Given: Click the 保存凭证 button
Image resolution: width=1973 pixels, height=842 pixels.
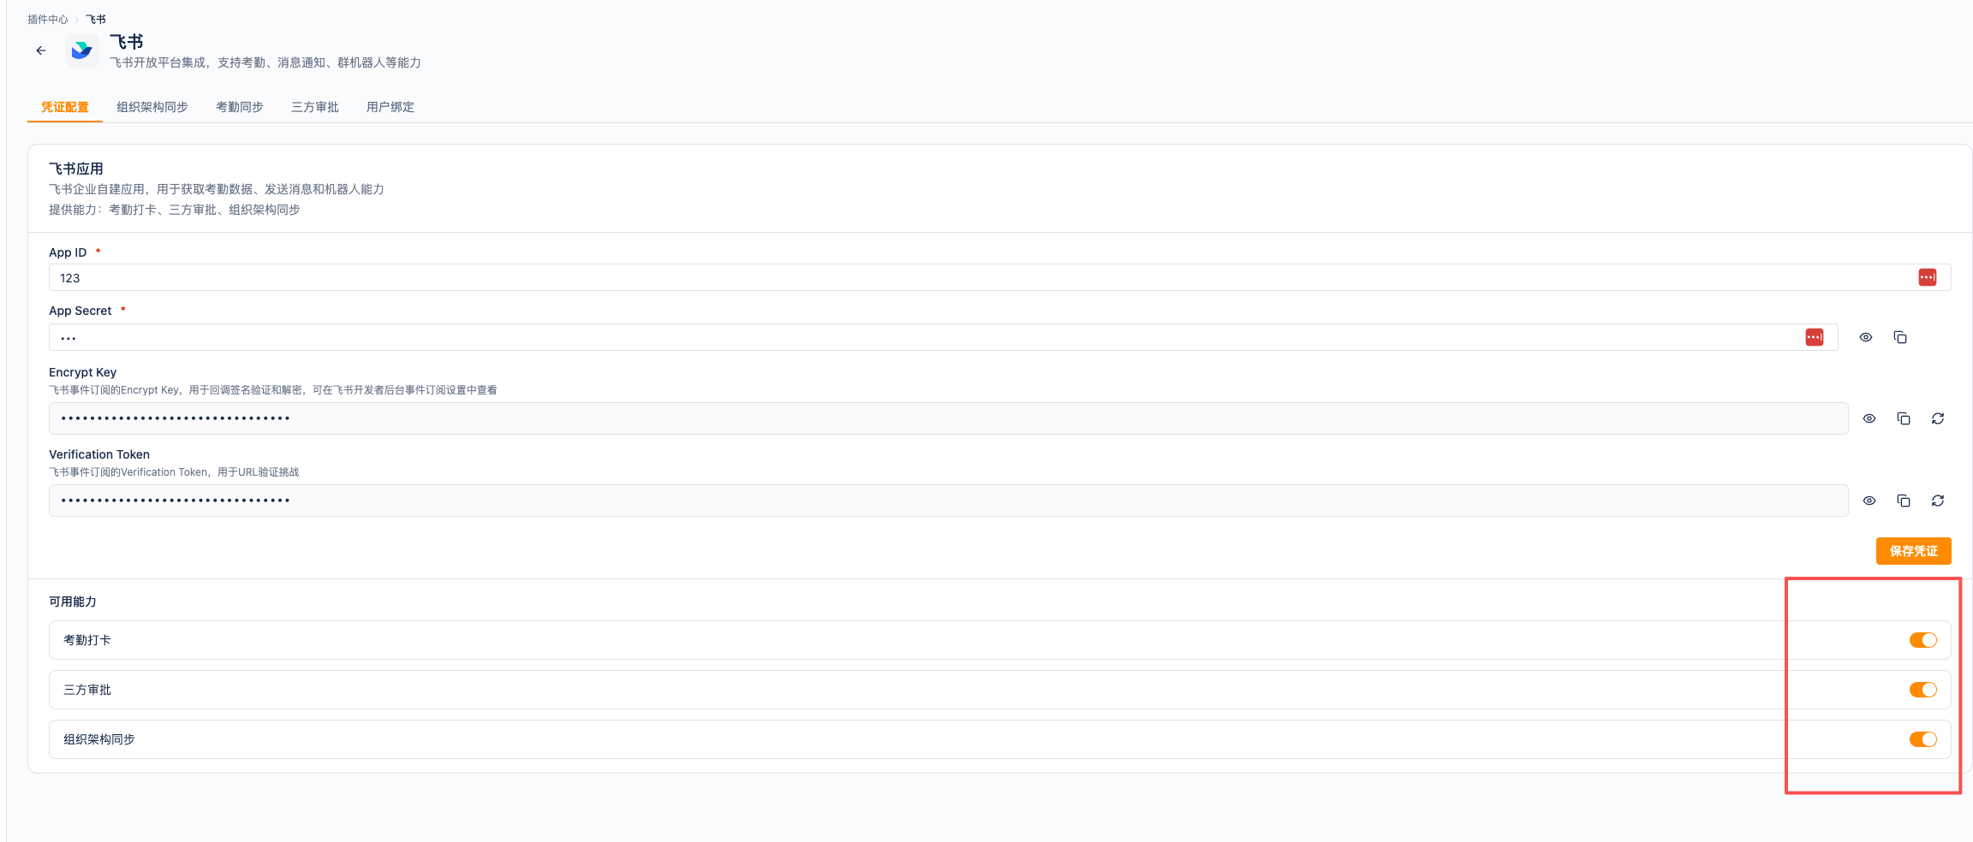Looking at the screenshot, I should [x=1913, y=551].
